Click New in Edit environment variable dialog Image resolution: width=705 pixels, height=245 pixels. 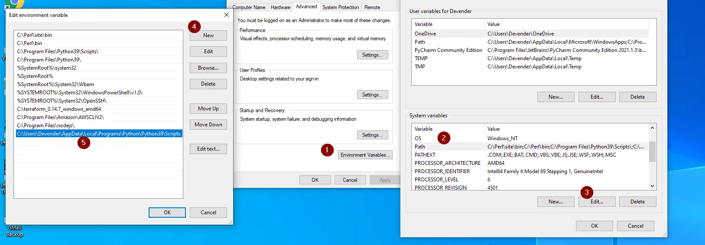click(208, 35)
